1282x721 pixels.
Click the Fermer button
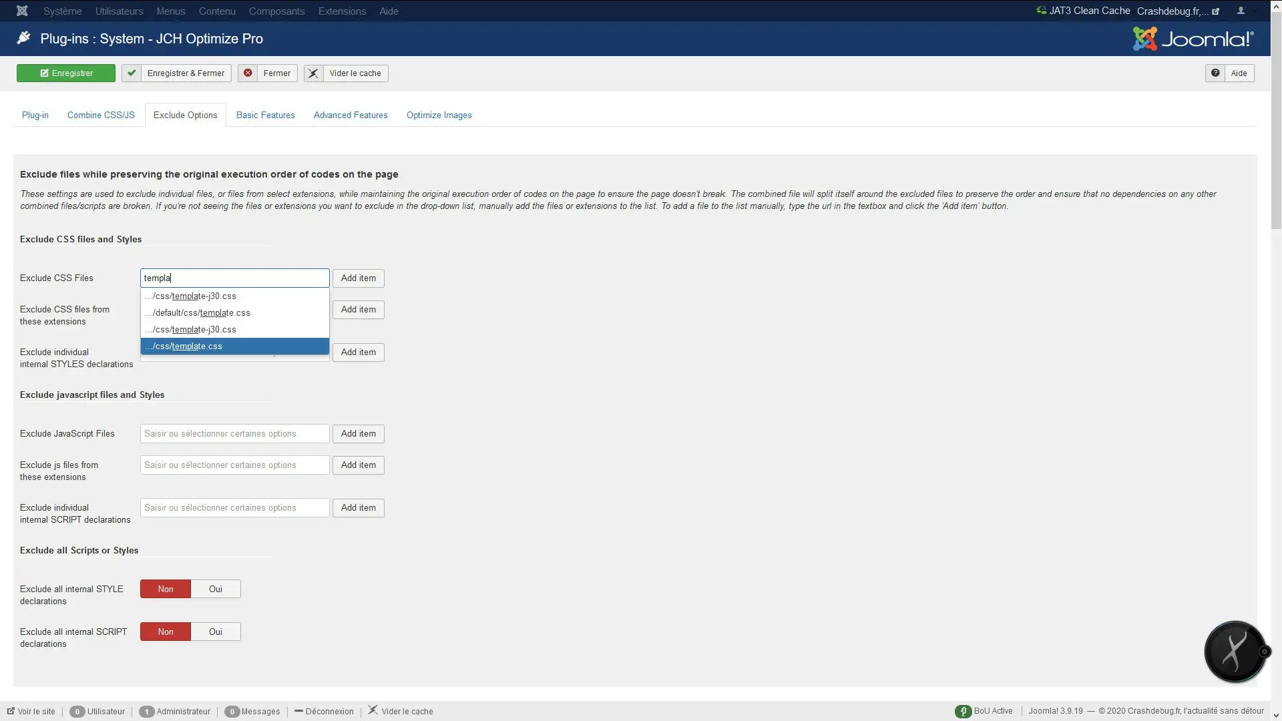(267, 73)
